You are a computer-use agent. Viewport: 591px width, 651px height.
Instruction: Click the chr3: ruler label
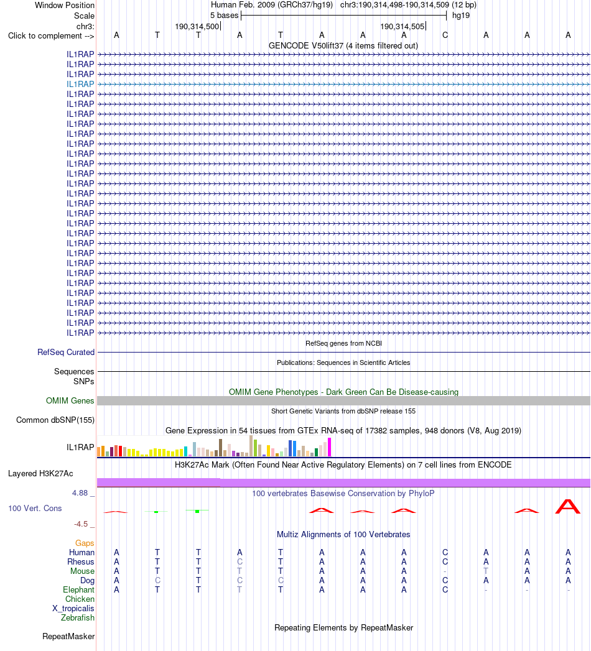[x=85, y=27]
